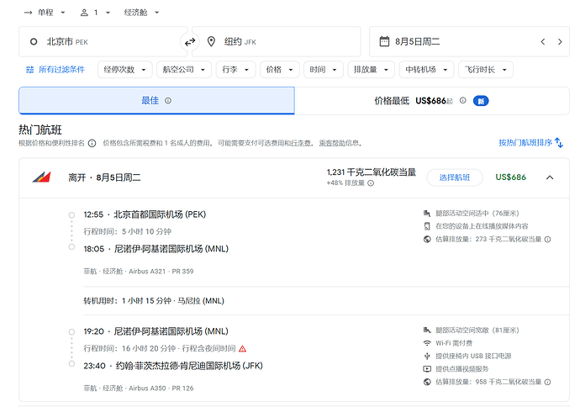Go to previous departure date

coord(543,42)
